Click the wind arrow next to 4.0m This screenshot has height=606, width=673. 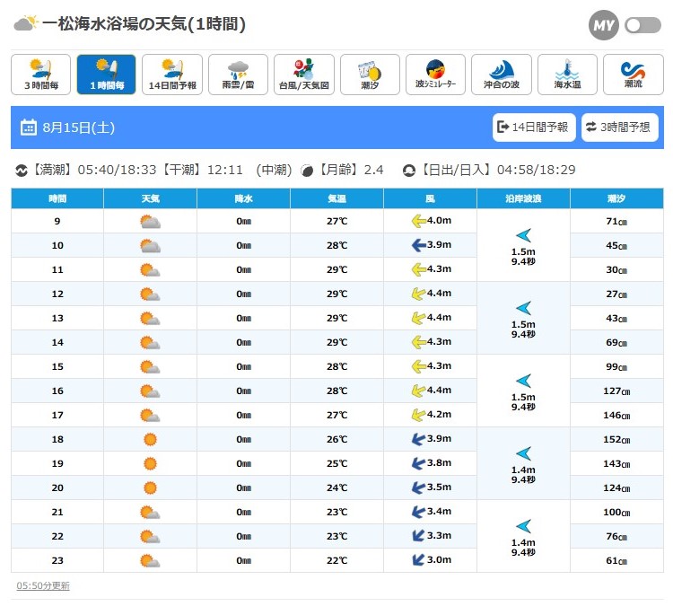(418, 221)
